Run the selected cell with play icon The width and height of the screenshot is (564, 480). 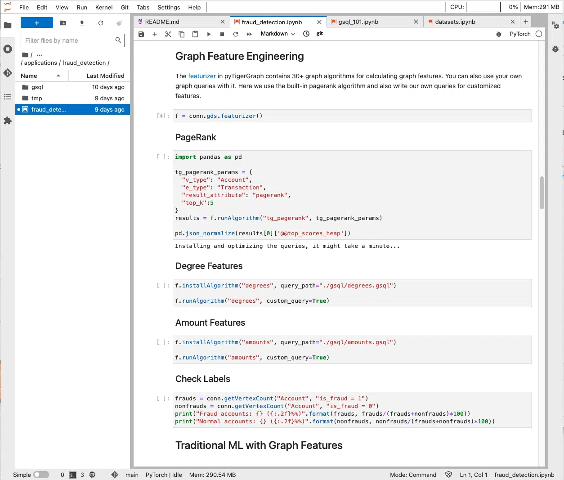pyautogui.click(x=209, y=34)
